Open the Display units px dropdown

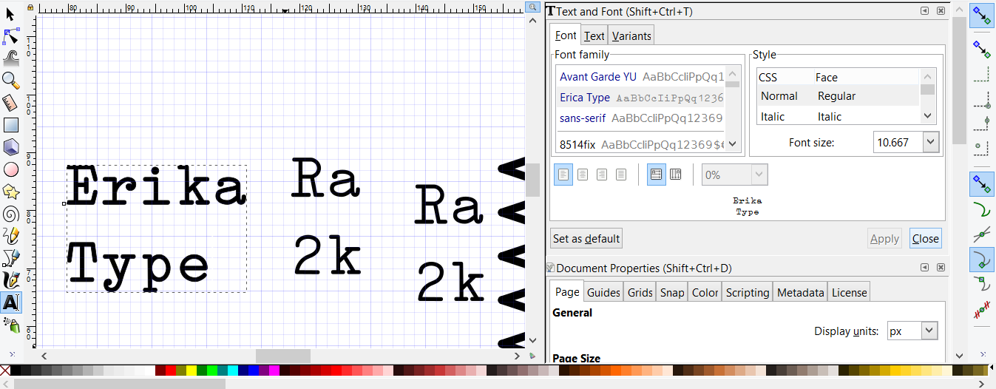[x=931, y=331]
